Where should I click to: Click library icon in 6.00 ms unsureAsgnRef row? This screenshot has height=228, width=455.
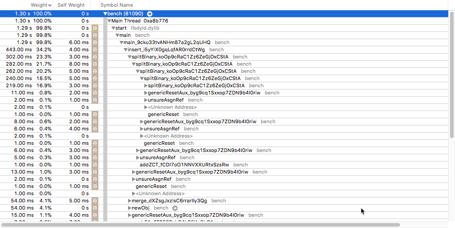coord(95,129)
